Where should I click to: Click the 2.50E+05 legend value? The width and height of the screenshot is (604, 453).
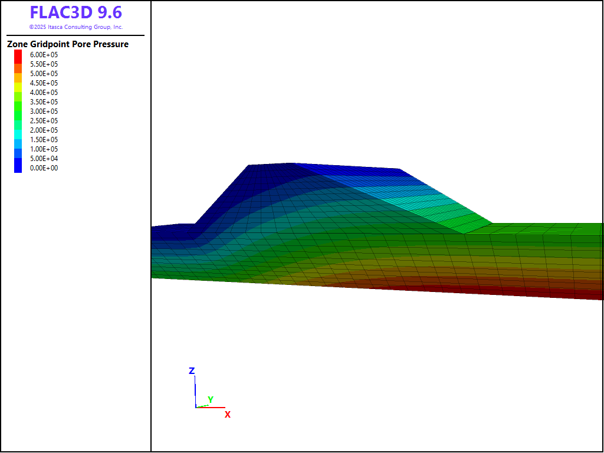coord(44,121)
